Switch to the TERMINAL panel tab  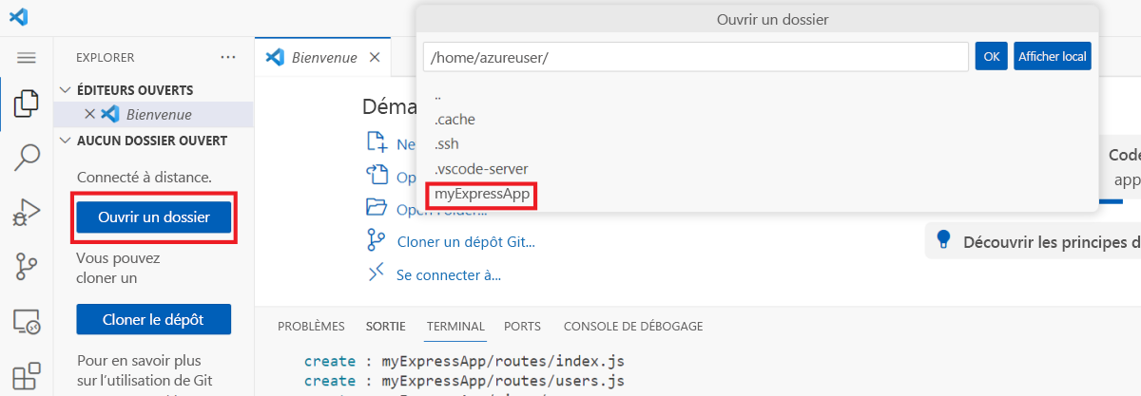point(455,326)
